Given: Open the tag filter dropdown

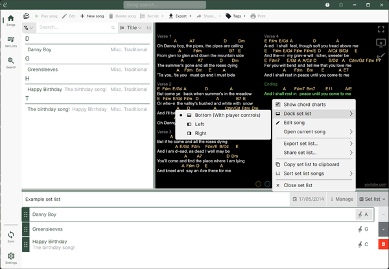Looking at the screenshot, I should tap(29, 27).
